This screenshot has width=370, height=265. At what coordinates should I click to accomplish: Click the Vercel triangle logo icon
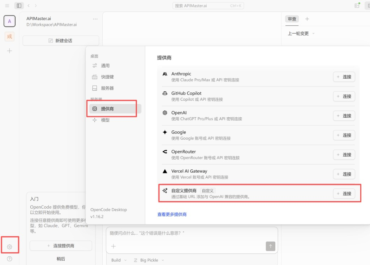(x=165, y=171)
